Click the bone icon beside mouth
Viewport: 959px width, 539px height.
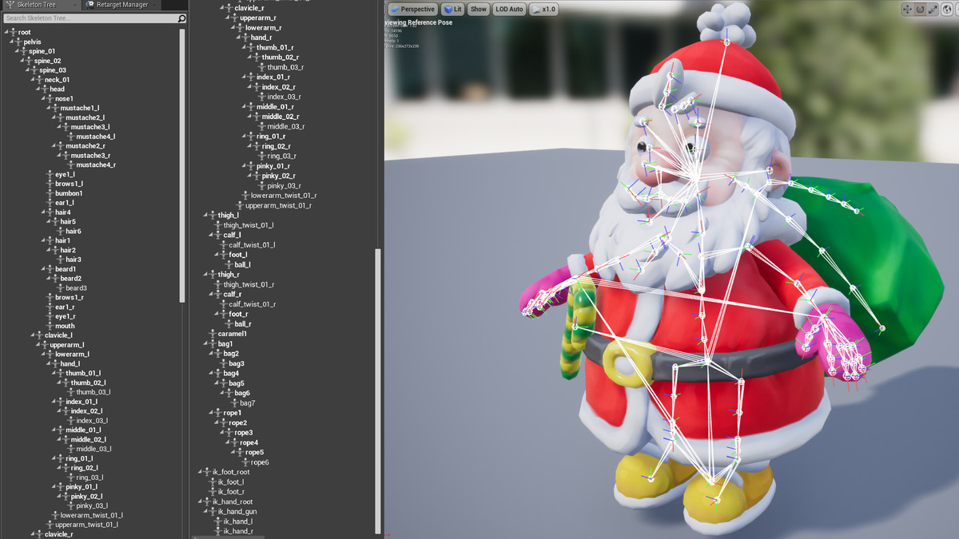(x=50, y=326)
